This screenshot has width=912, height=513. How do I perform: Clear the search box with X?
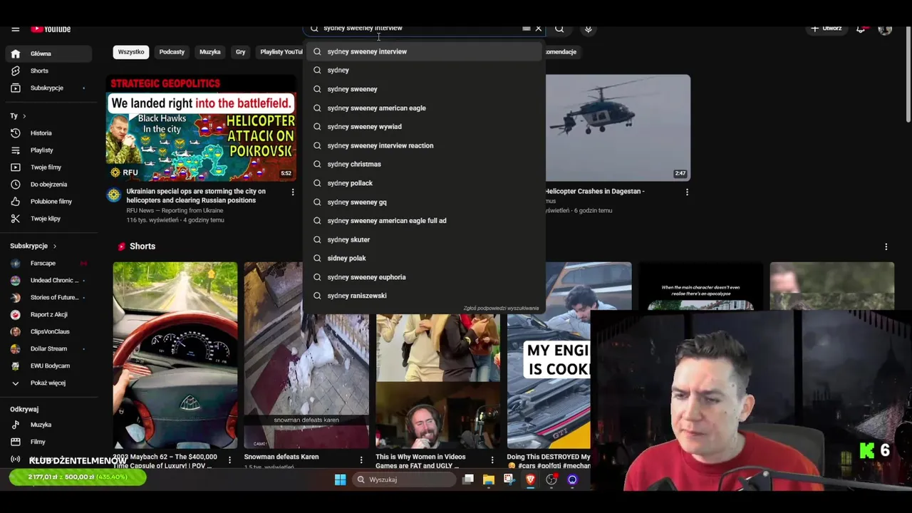click(539, 28)
